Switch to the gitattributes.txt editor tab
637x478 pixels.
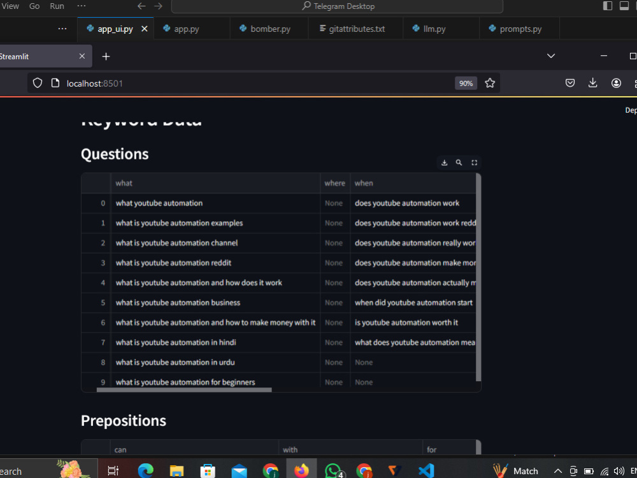coord(356,29)
